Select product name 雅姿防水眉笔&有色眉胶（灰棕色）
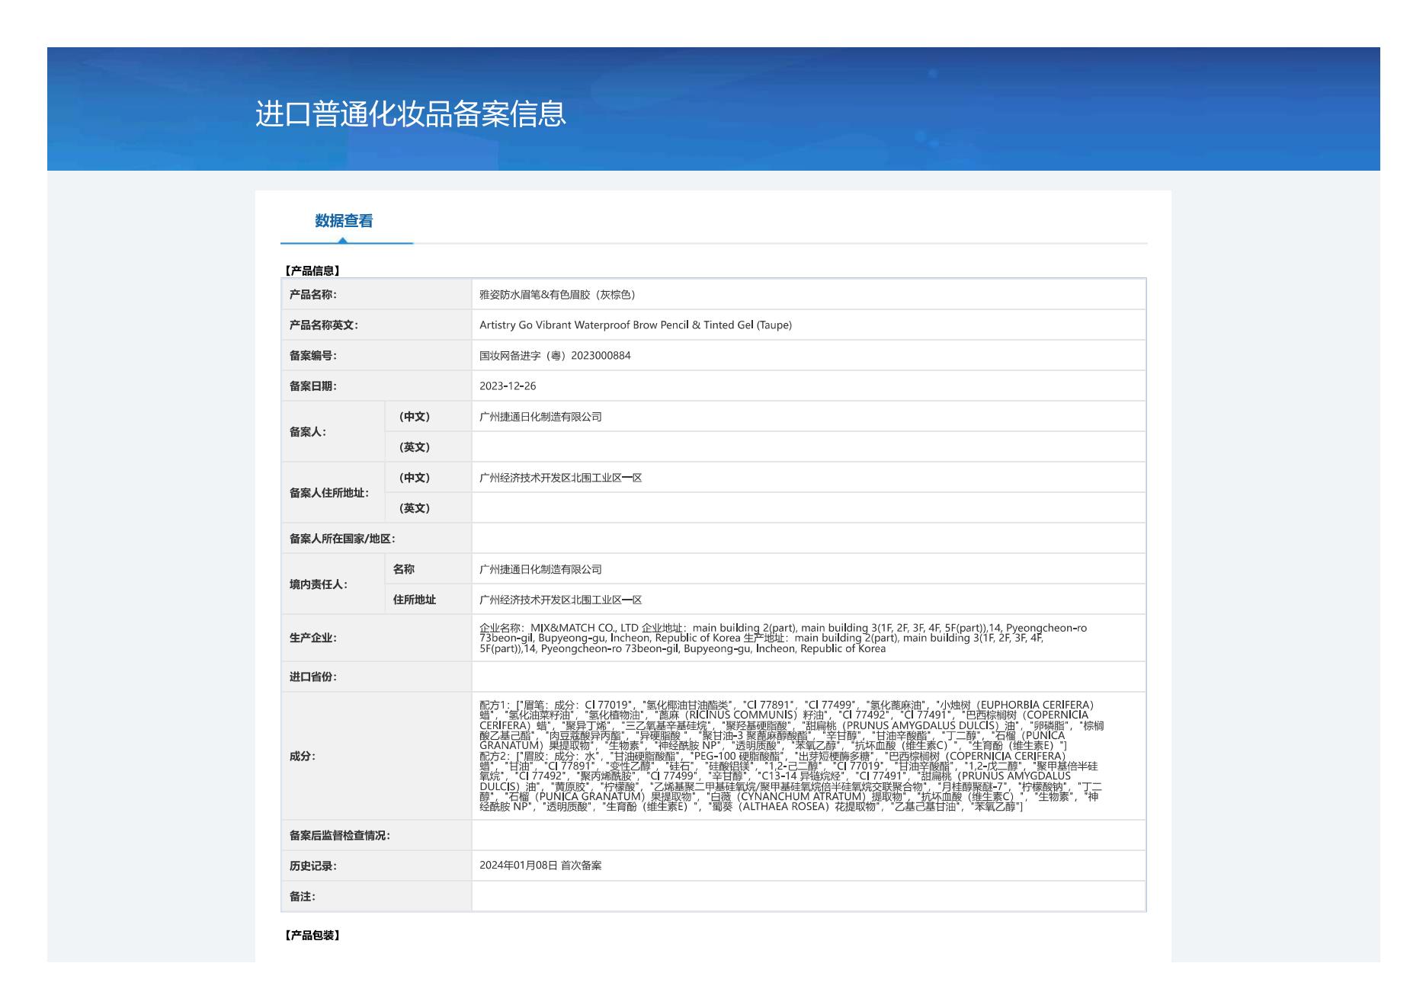The image size is (1426, 1008). (x=557, y=295)
